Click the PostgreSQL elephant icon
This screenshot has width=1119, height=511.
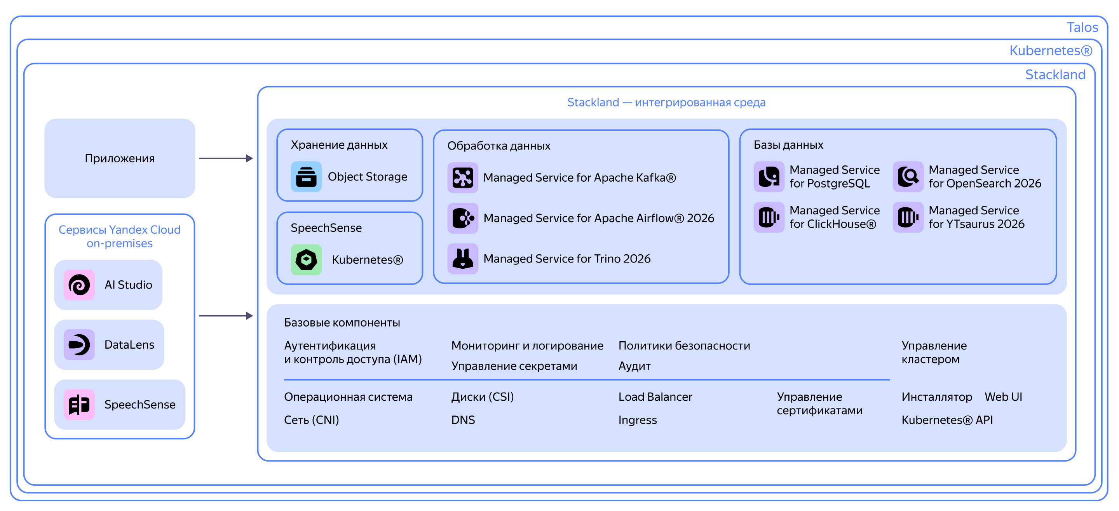click(769, 177)
